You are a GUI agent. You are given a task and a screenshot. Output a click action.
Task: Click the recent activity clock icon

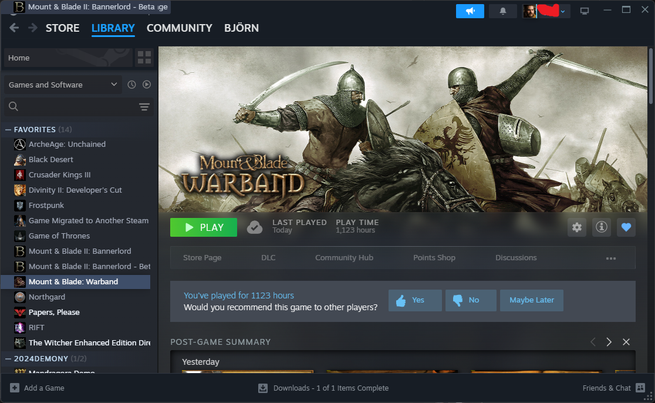point(132,85)
